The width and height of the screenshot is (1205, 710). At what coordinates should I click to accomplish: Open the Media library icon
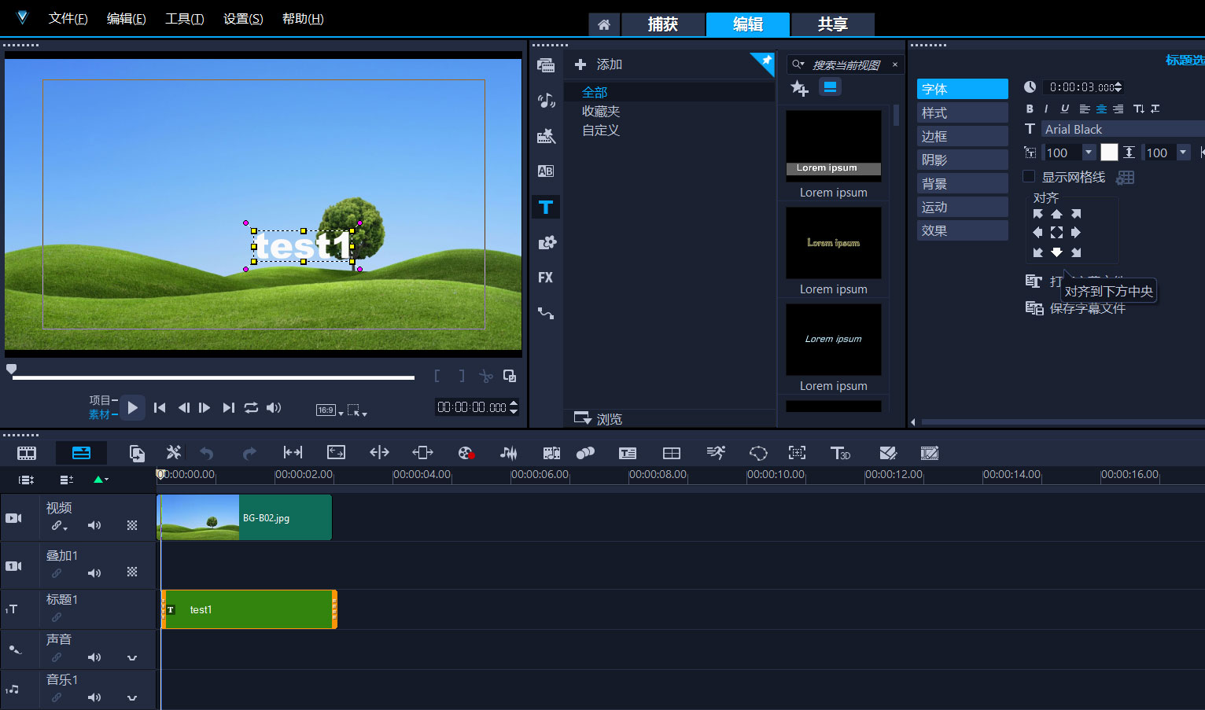(x=545, y=65)
